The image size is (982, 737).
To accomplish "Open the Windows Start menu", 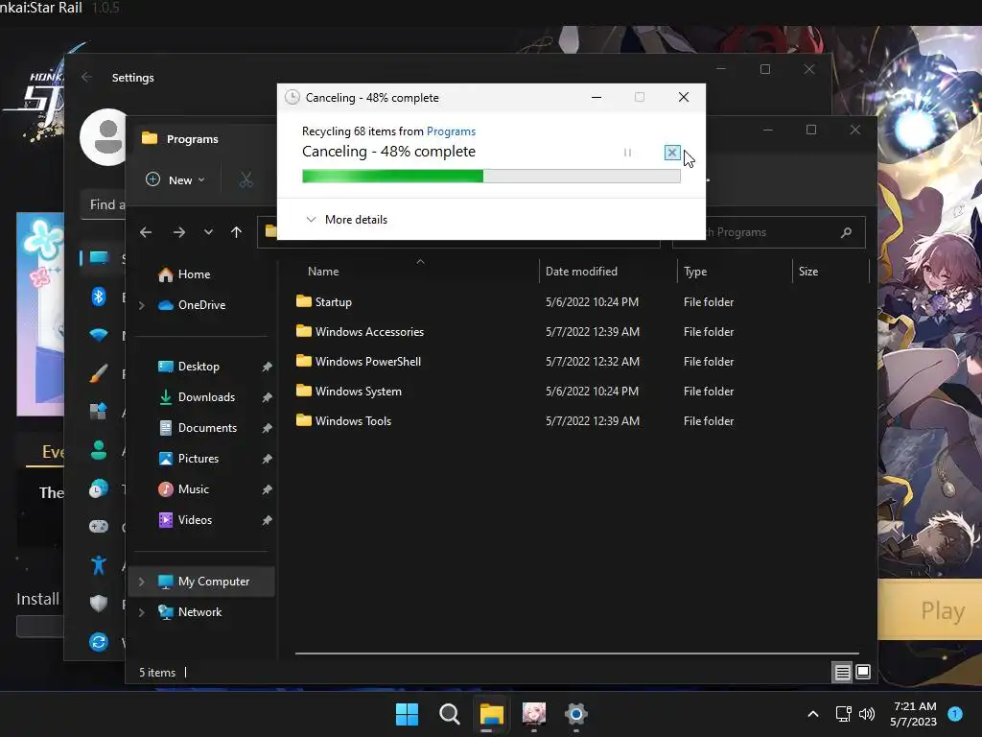I will pos(407,714).
